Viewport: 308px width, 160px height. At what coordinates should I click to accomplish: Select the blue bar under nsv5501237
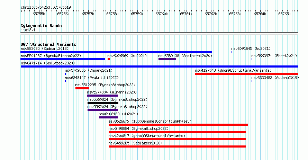point(63,59)
